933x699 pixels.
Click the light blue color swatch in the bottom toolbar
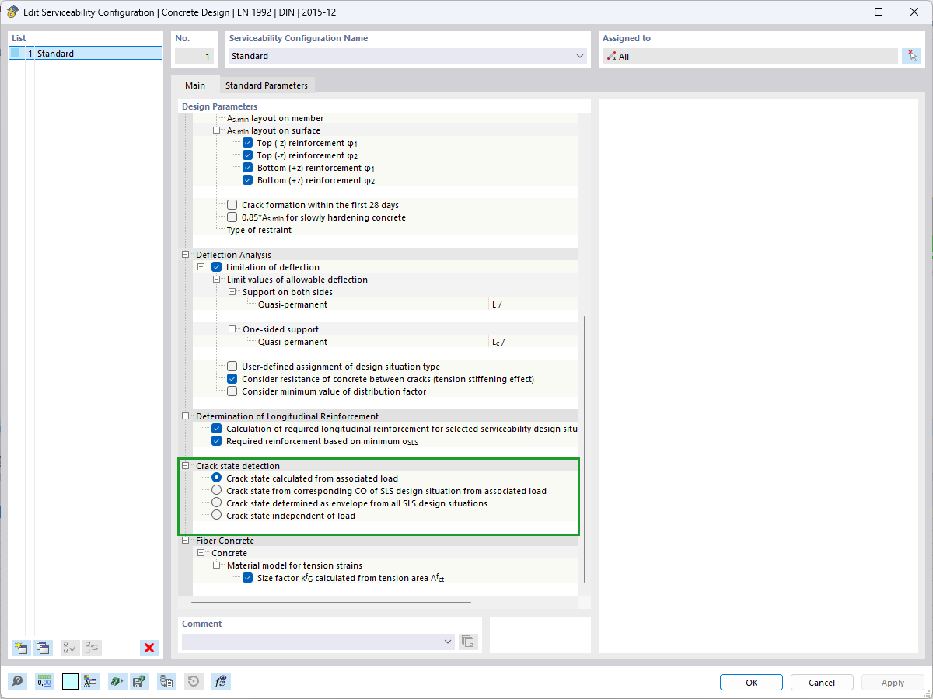[x=70, y=682]
